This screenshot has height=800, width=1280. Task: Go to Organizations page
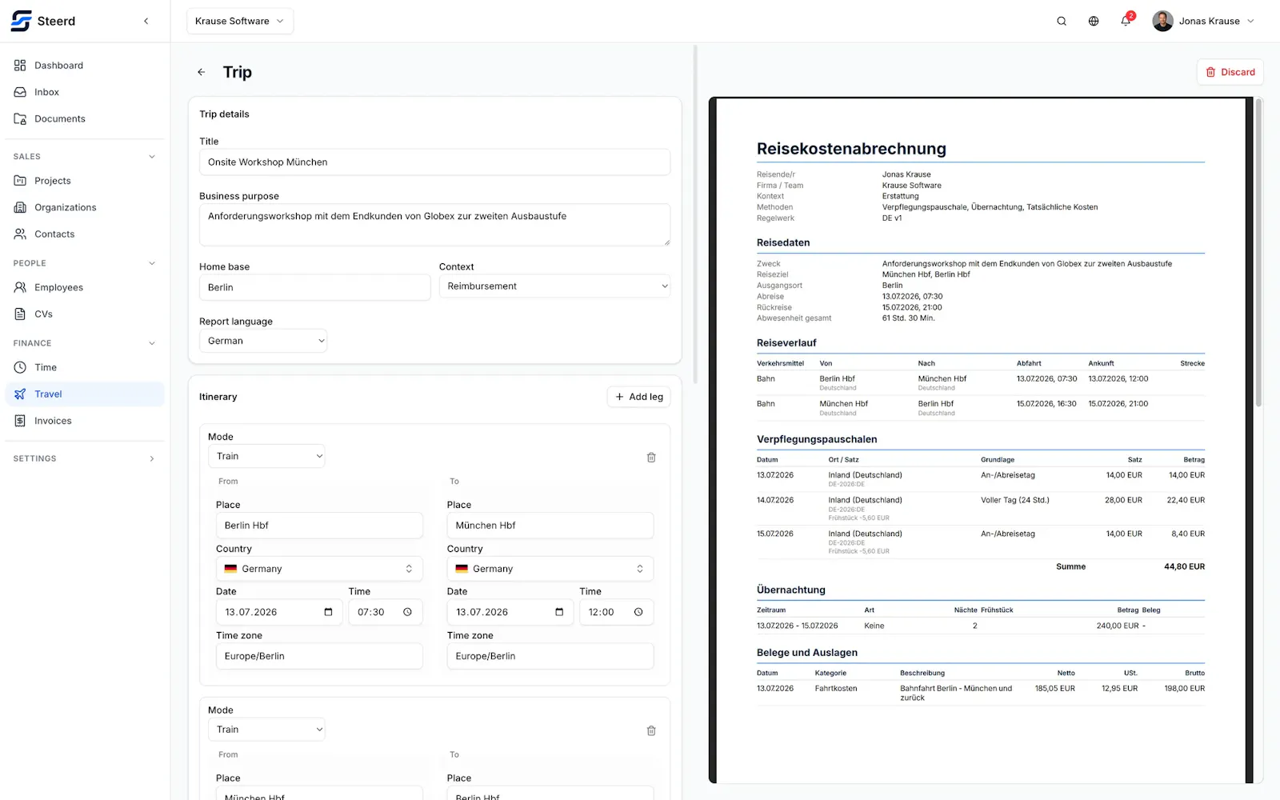click(85, 207)
